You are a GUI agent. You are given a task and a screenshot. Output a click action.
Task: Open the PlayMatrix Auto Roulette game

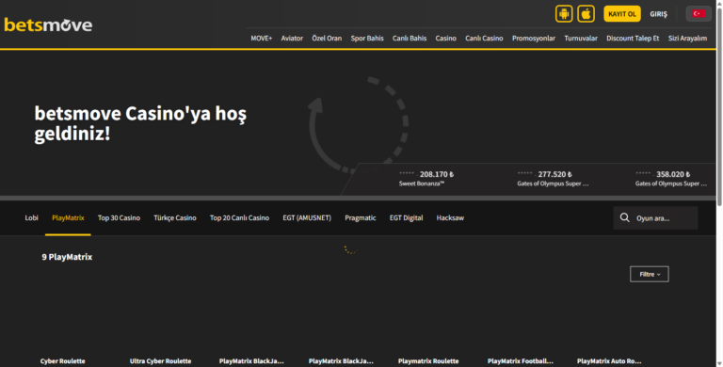click(609, 361)
